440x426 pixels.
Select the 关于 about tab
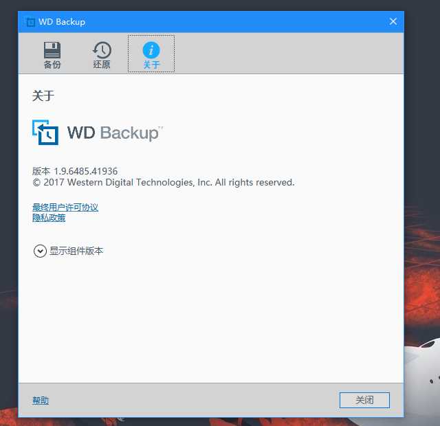[151, 54]
